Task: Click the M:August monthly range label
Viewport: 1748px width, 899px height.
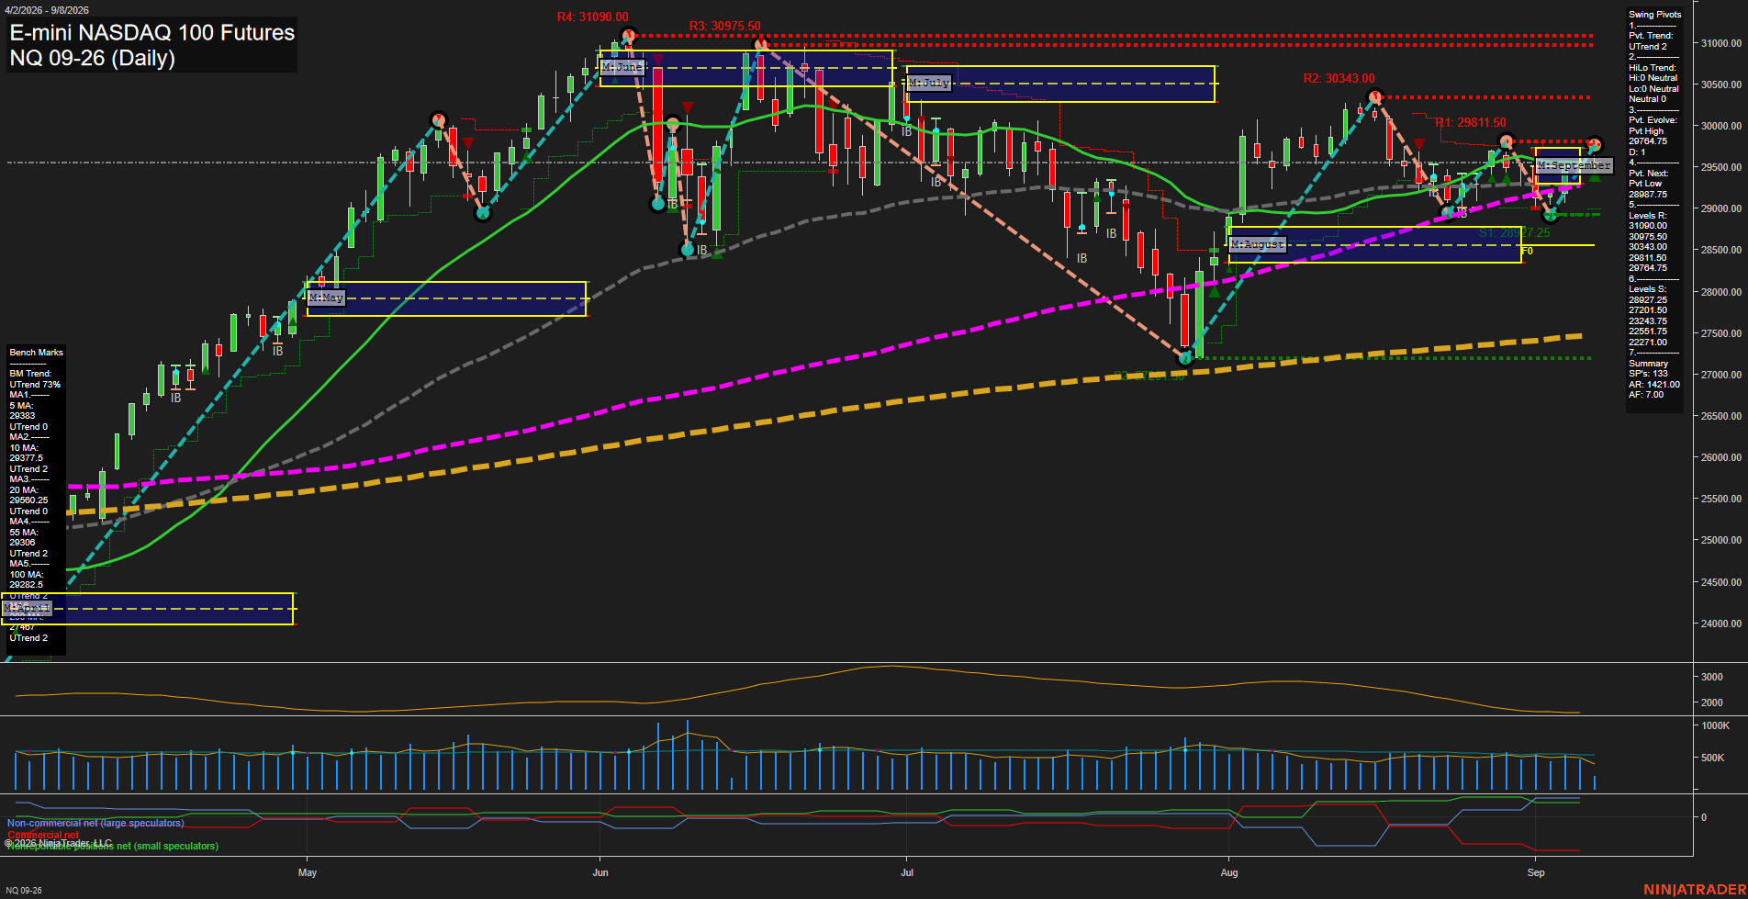Action: pyautogui.click(x=1258, y=244)
